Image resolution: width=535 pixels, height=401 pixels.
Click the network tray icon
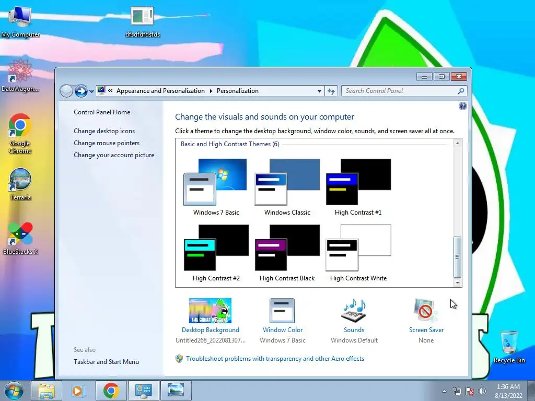click(x=457, y=391)
